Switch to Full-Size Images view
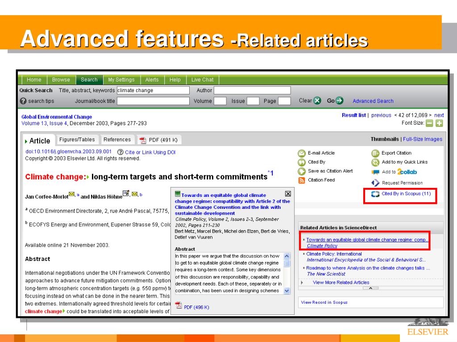The width and height of the screenshot is (457, 342). pos(422,139)
